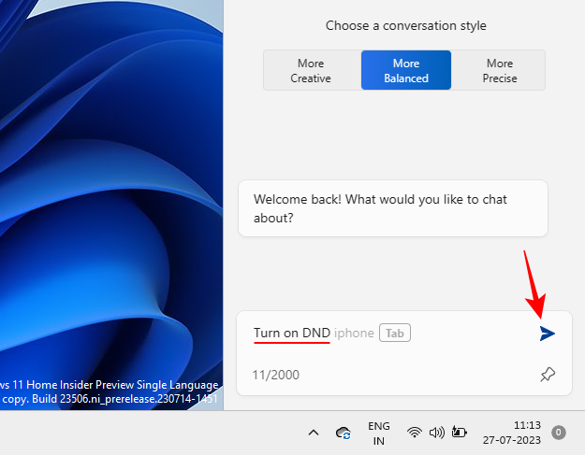Select More Balanced conversation style
The height and width of the screenshot is (455, 585).
tap(405, 71)
